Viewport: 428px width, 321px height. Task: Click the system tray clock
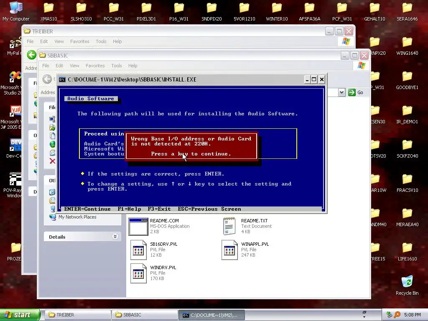click(x=412, y=315)
